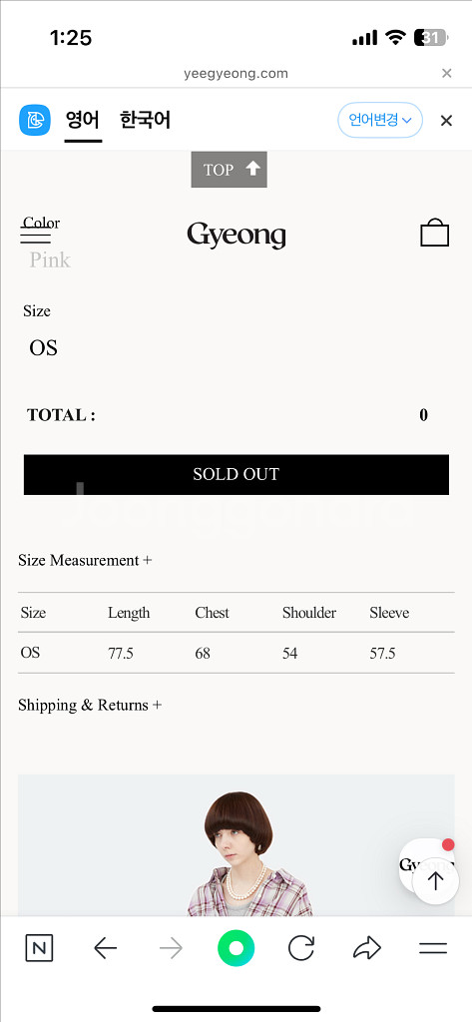472x1022 pixels.
Task: Open the shopping bag cart icon
Action: [x=434, y=233]
